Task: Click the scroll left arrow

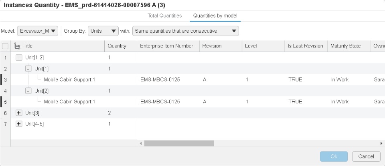Action: (141, 143)
